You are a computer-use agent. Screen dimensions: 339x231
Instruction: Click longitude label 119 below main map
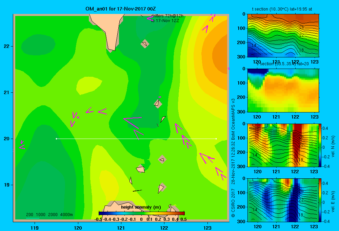[35, 228]
